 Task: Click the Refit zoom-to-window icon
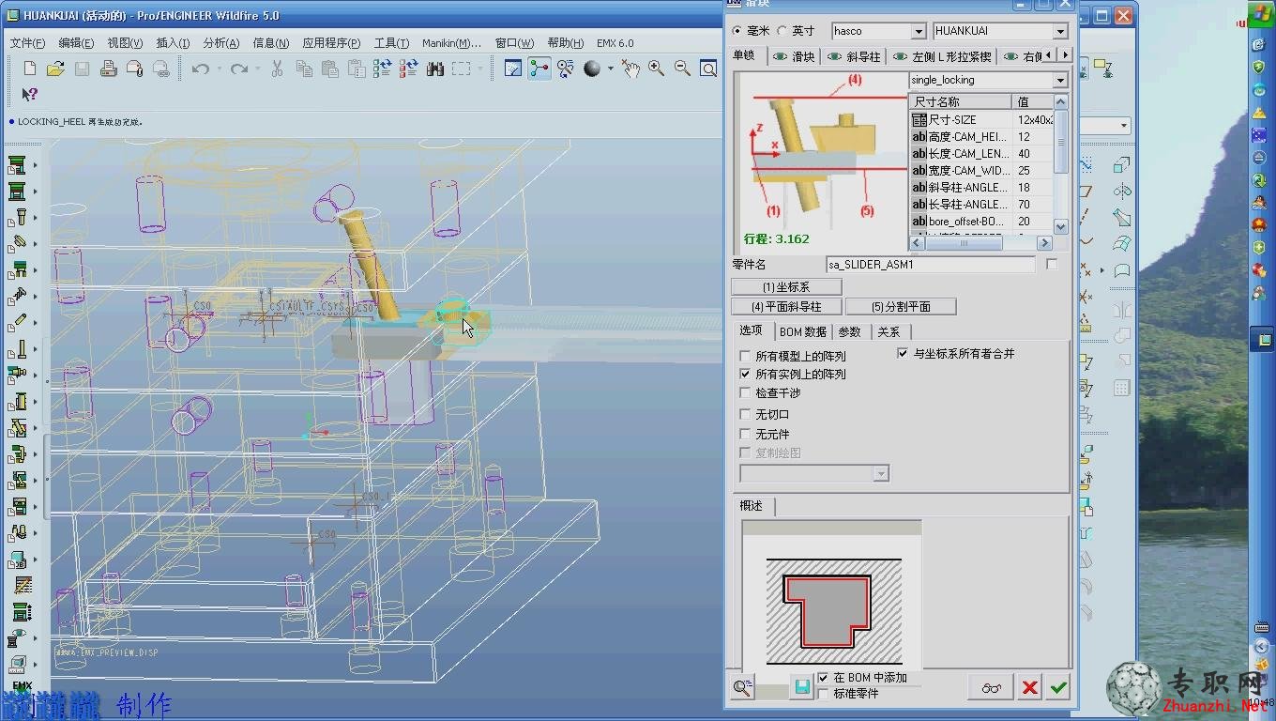click(708, 69)
